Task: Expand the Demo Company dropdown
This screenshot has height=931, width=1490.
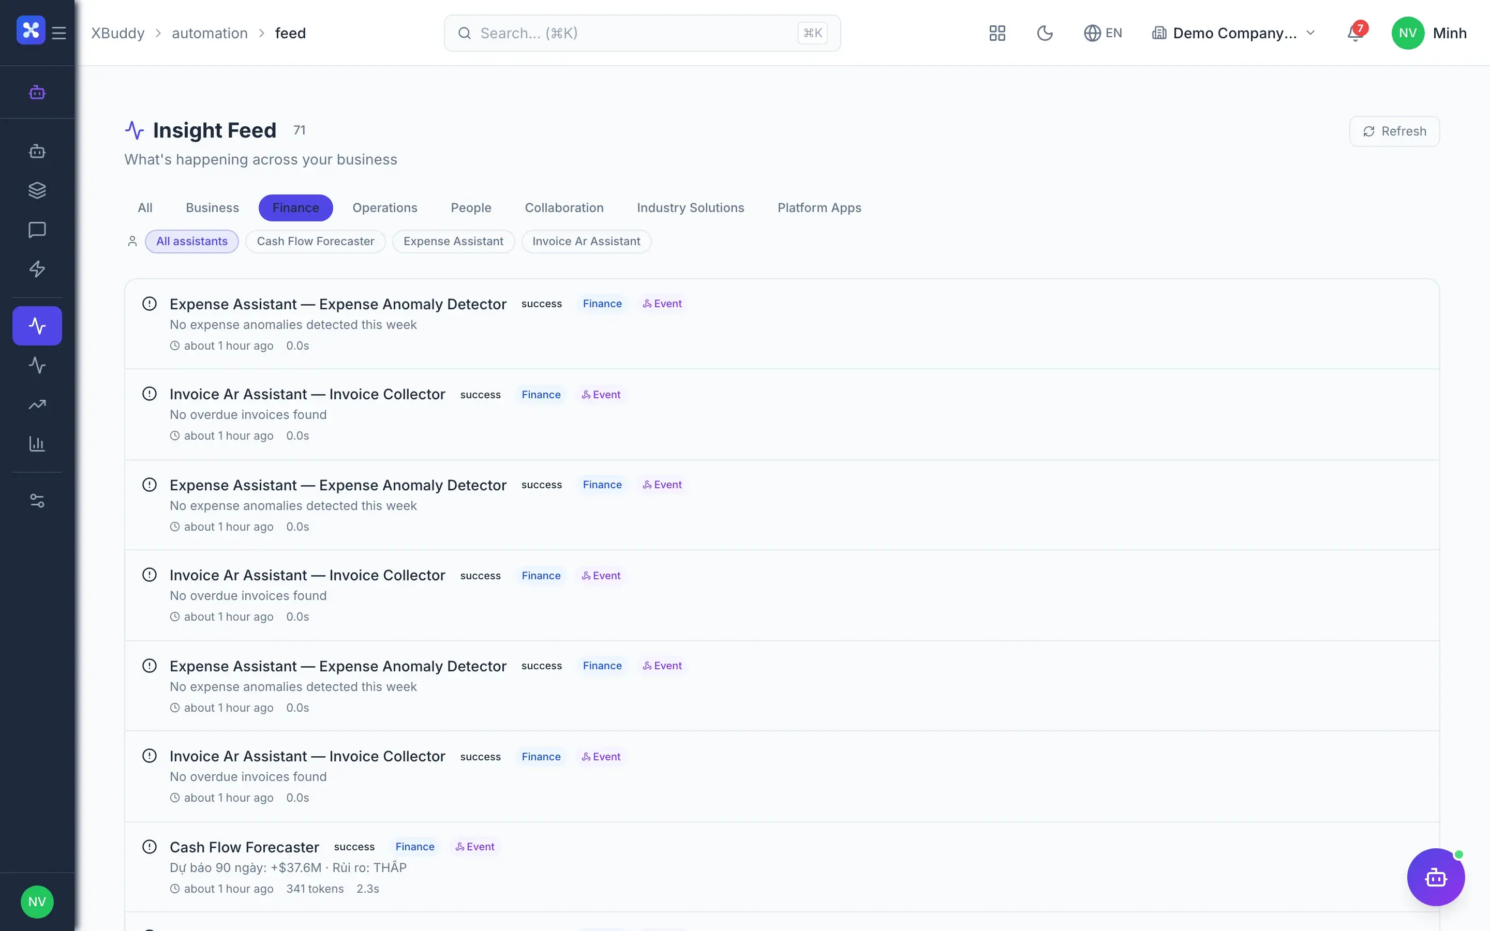Action: tap(1234, 33)
